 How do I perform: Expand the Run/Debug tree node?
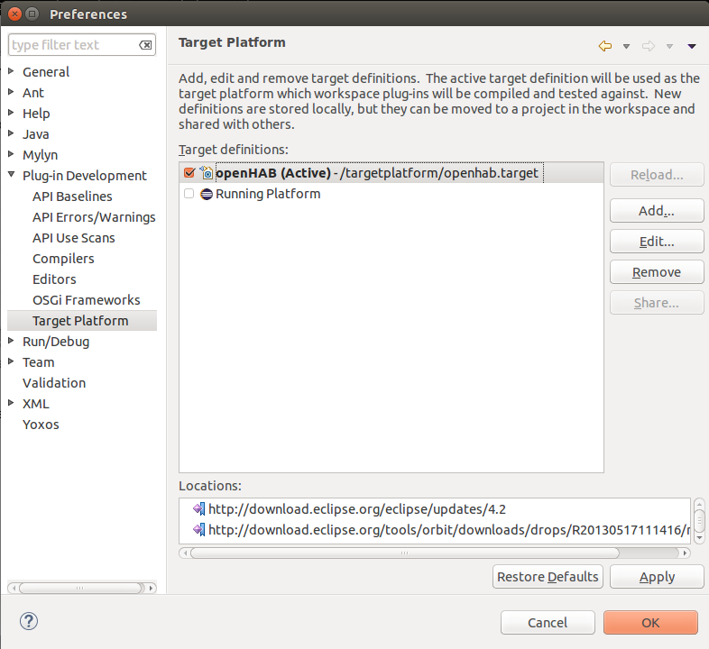coord(11,342)
